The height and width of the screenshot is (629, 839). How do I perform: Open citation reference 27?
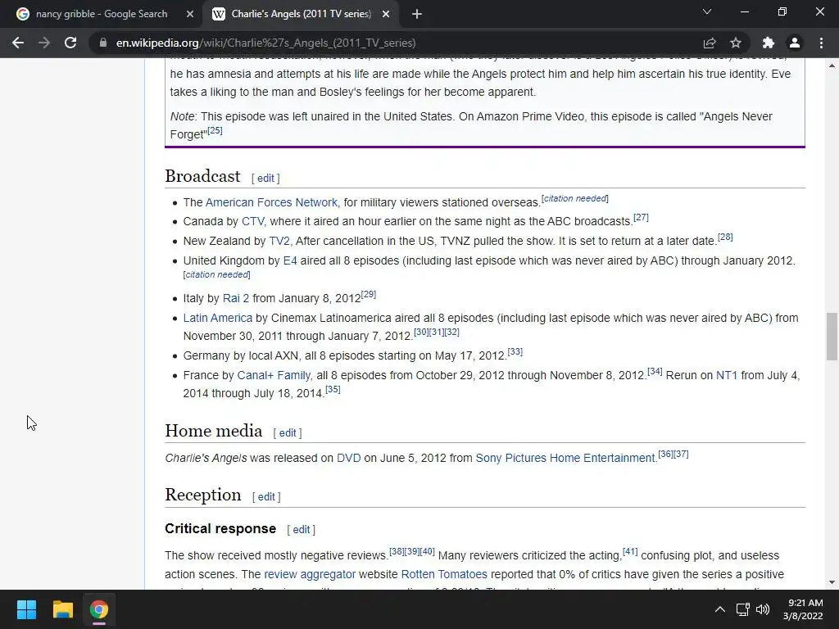pos(641,217)
